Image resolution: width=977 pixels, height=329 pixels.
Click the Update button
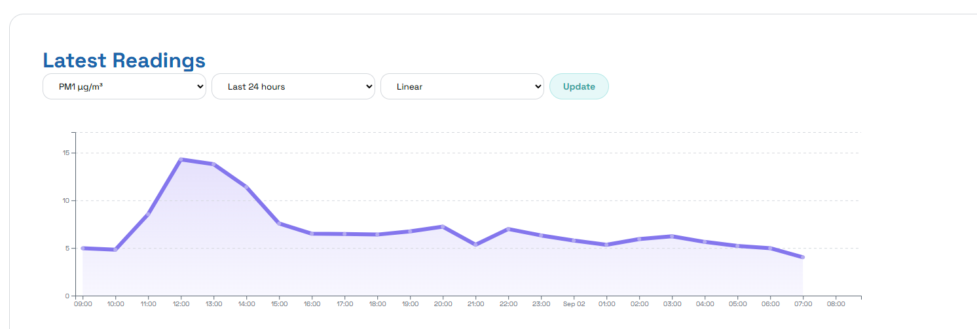[x=579, y=86]
